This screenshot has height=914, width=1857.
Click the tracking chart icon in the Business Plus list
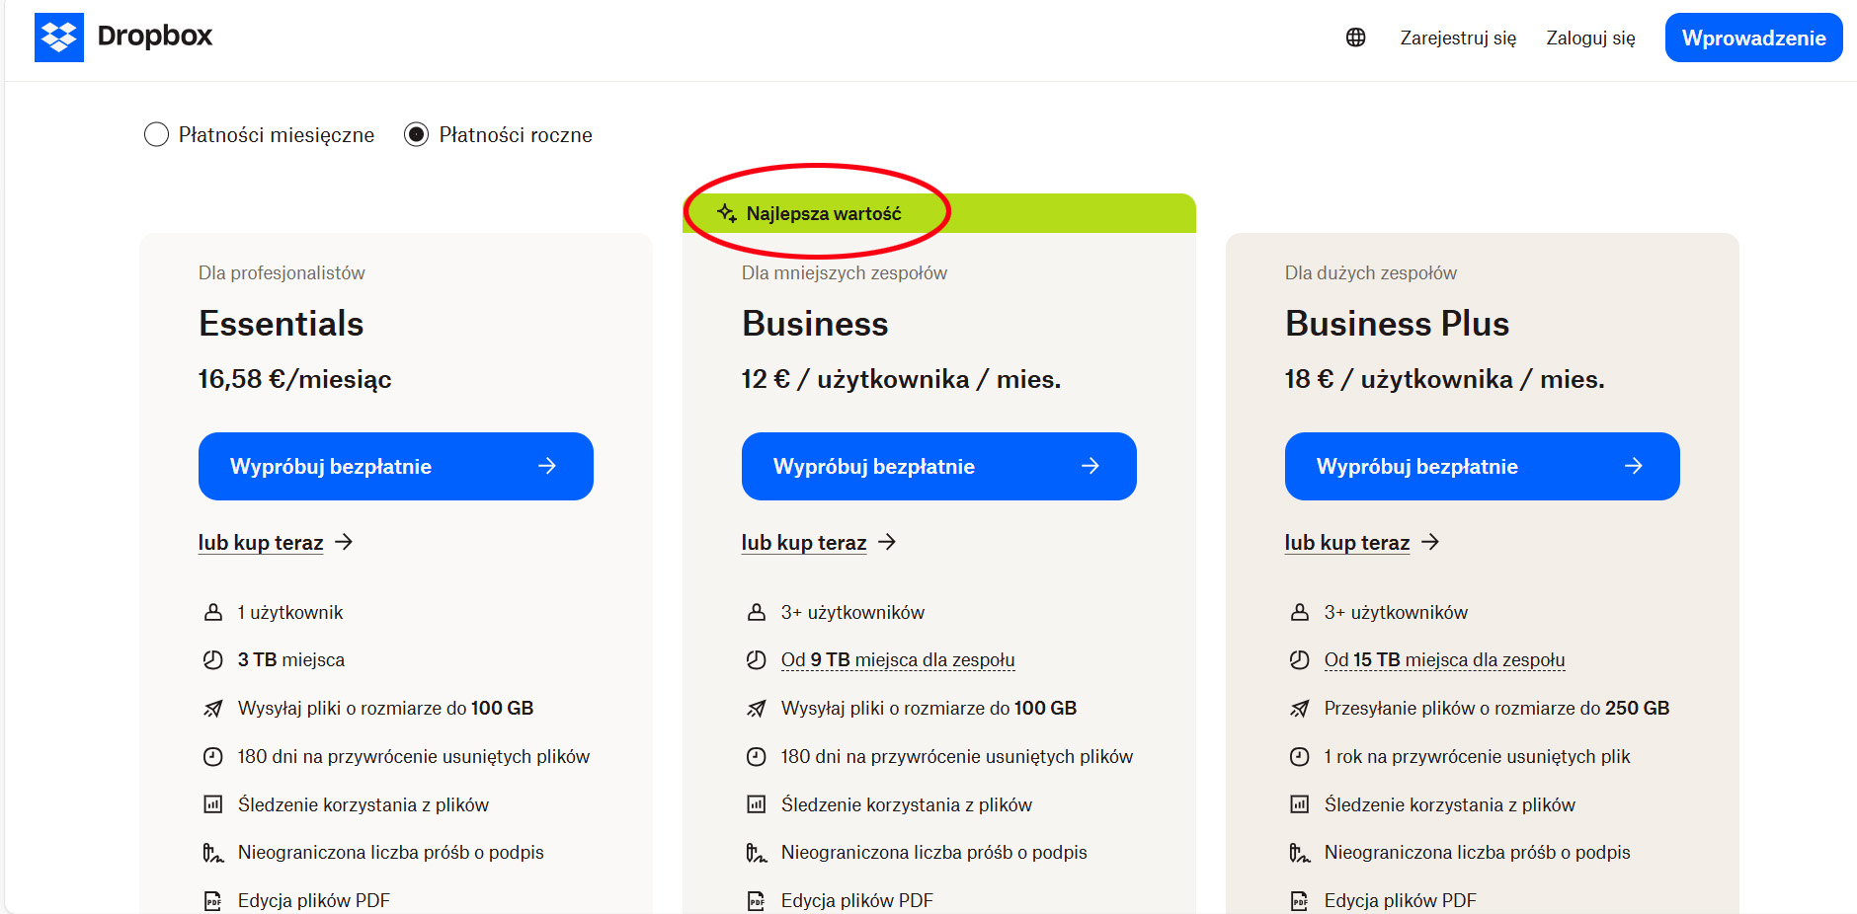(1300, 804)
